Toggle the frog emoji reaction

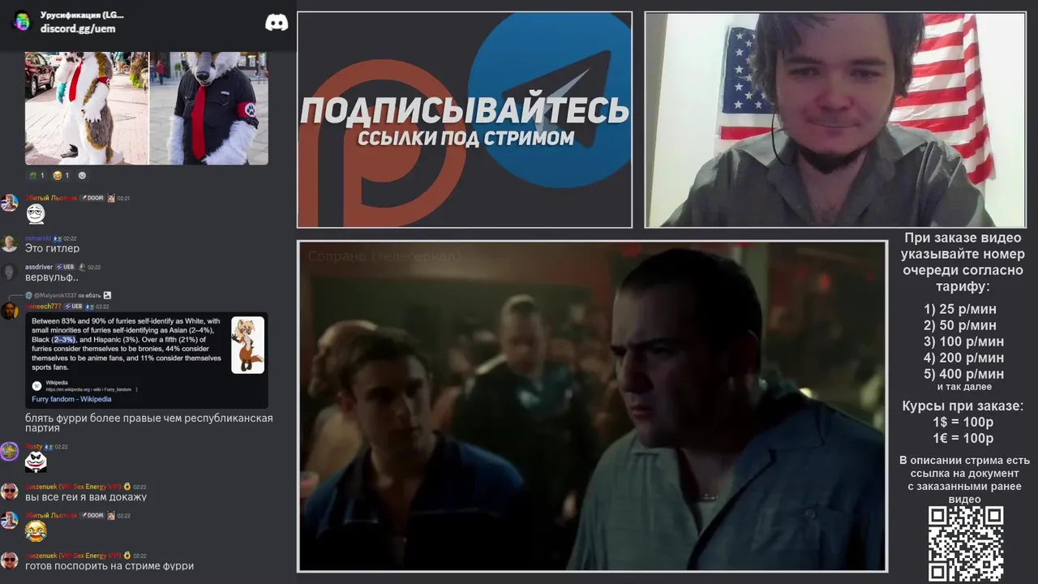click(36, 175)
